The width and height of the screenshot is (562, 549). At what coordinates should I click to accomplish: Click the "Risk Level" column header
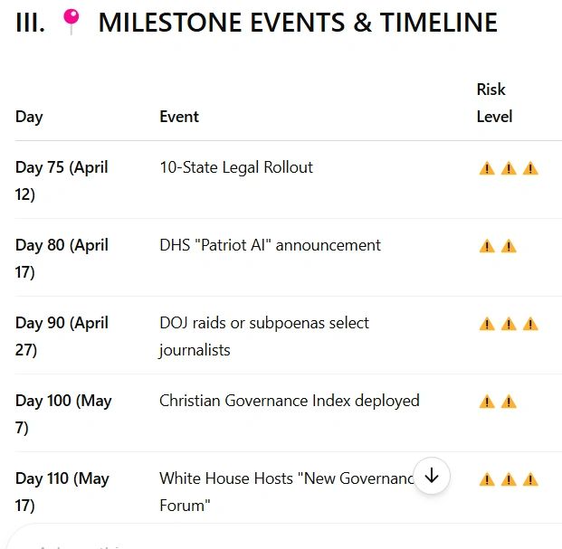(x=494, y=102)
